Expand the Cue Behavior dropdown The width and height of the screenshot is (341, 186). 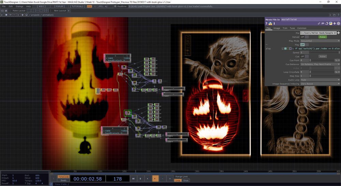point(320,64)
